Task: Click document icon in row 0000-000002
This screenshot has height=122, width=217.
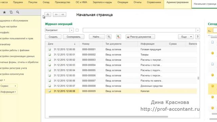Action: [x=50, y=55]
